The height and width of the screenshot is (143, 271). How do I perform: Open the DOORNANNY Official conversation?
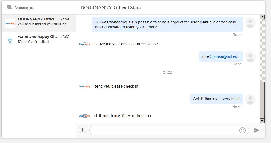(39, 23)
